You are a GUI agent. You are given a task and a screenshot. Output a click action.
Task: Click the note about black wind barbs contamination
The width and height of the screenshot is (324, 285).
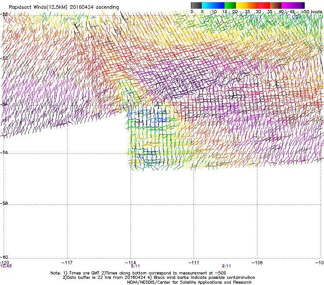204,278
